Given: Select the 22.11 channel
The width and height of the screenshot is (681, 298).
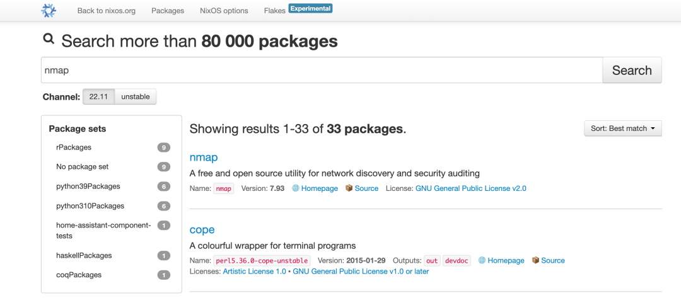Looking at the screenshot, I should [98, 97].
